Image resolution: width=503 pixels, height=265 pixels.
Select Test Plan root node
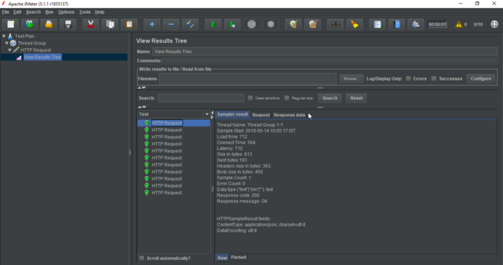[x=24, y=36]
